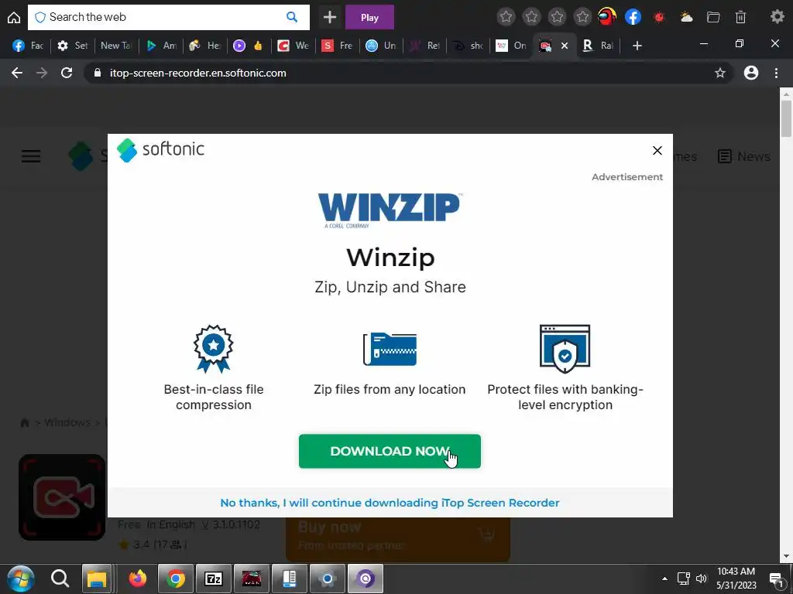Click the Play button in the top bar
Viewport: 793px width, 594px height.
[369, 17]
